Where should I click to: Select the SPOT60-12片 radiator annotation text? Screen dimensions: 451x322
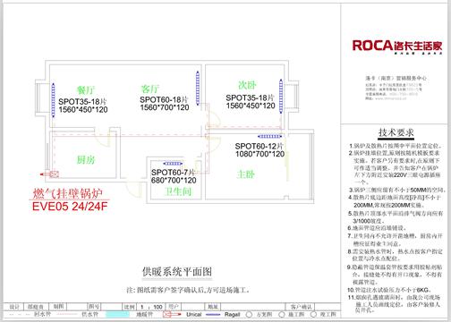259,146
